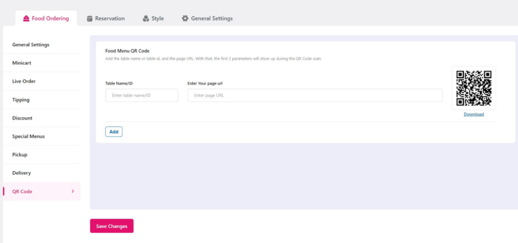Go to Minicart settings
The width and height of the screenshot is (518, 243).
pyautogui.click(x=41, y=63)
